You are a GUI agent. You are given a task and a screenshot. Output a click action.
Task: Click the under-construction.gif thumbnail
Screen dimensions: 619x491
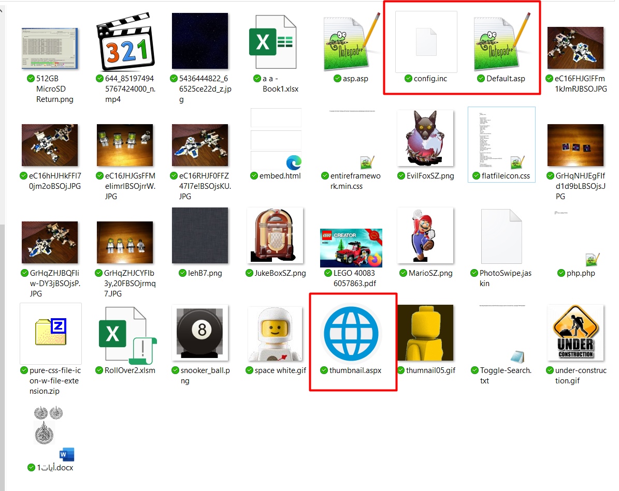575,333
